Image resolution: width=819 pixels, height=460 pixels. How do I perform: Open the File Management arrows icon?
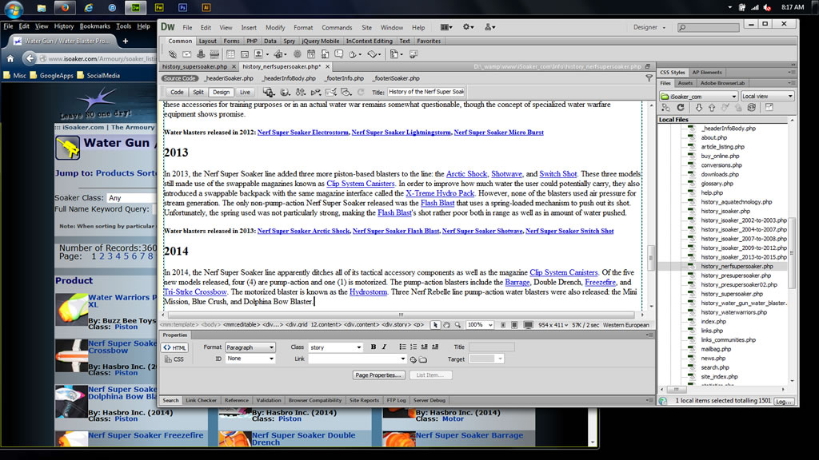click(x=301, y=93)
